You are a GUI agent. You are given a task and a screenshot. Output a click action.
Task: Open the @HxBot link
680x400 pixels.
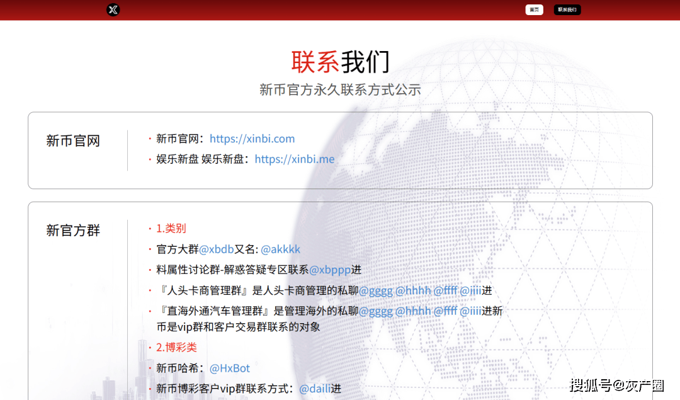tap(229, 368)
